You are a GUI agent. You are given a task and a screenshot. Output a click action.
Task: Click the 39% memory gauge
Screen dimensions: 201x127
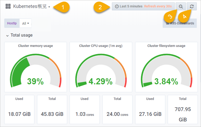tap(35, 71)
